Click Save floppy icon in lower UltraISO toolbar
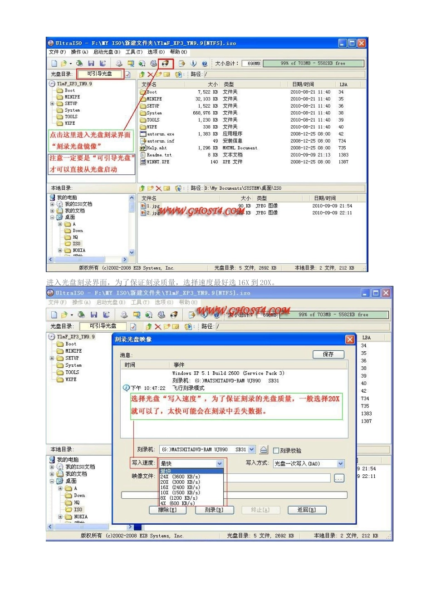Screen dimensions: 431x610 pyautogui.click(x=94, y=315)
